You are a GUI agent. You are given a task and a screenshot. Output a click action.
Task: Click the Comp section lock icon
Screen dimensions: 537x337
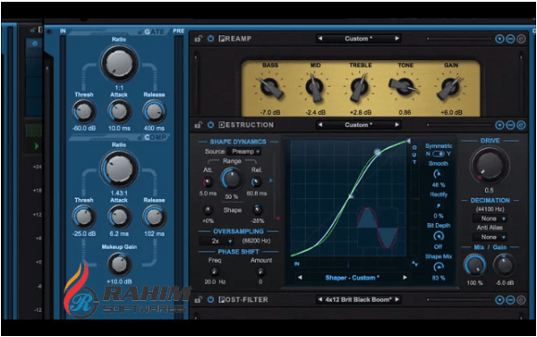[140, 137]
